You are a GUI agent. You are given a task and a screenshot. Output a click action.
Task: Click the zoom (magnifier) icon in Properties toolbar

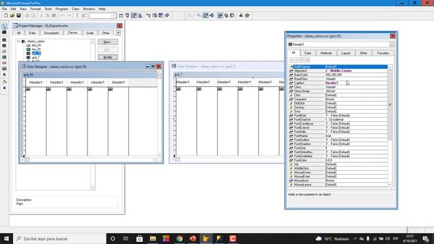[308, 60]
